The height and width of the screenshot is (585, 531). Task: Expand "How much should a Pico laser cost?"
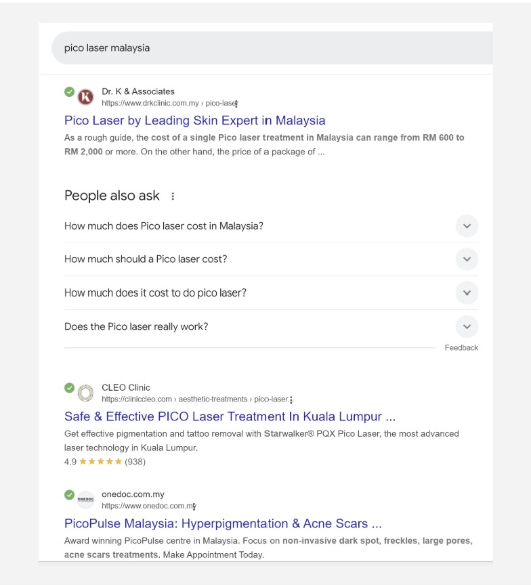[x=467, y=259]
